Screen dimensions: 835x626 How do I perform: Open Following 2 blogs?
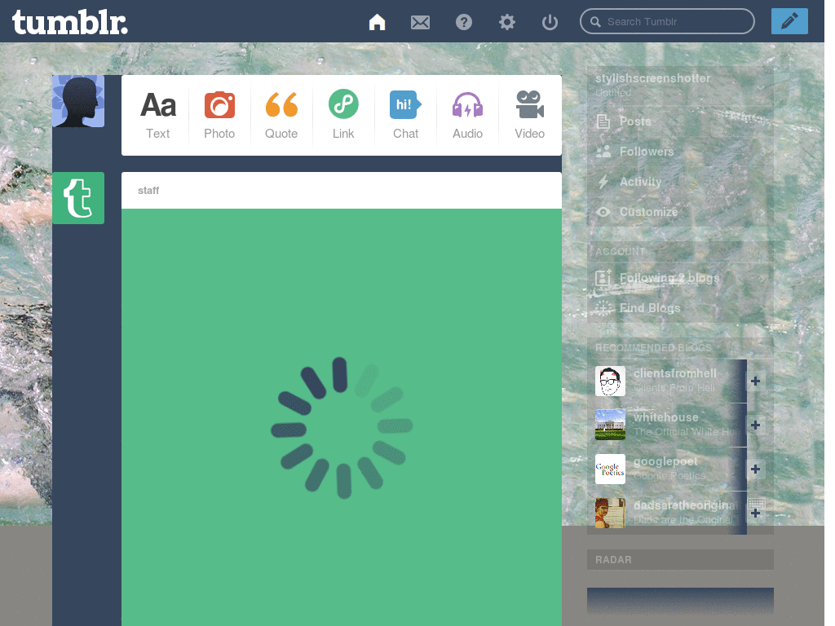680,278
